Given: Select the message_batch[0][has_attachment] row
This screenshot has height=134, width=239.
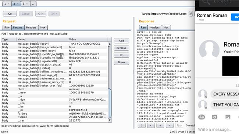Looking at the screenshot, I should point(54,47).
